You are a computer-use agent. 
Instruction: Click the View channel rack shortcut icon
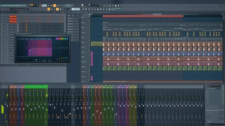89,9
